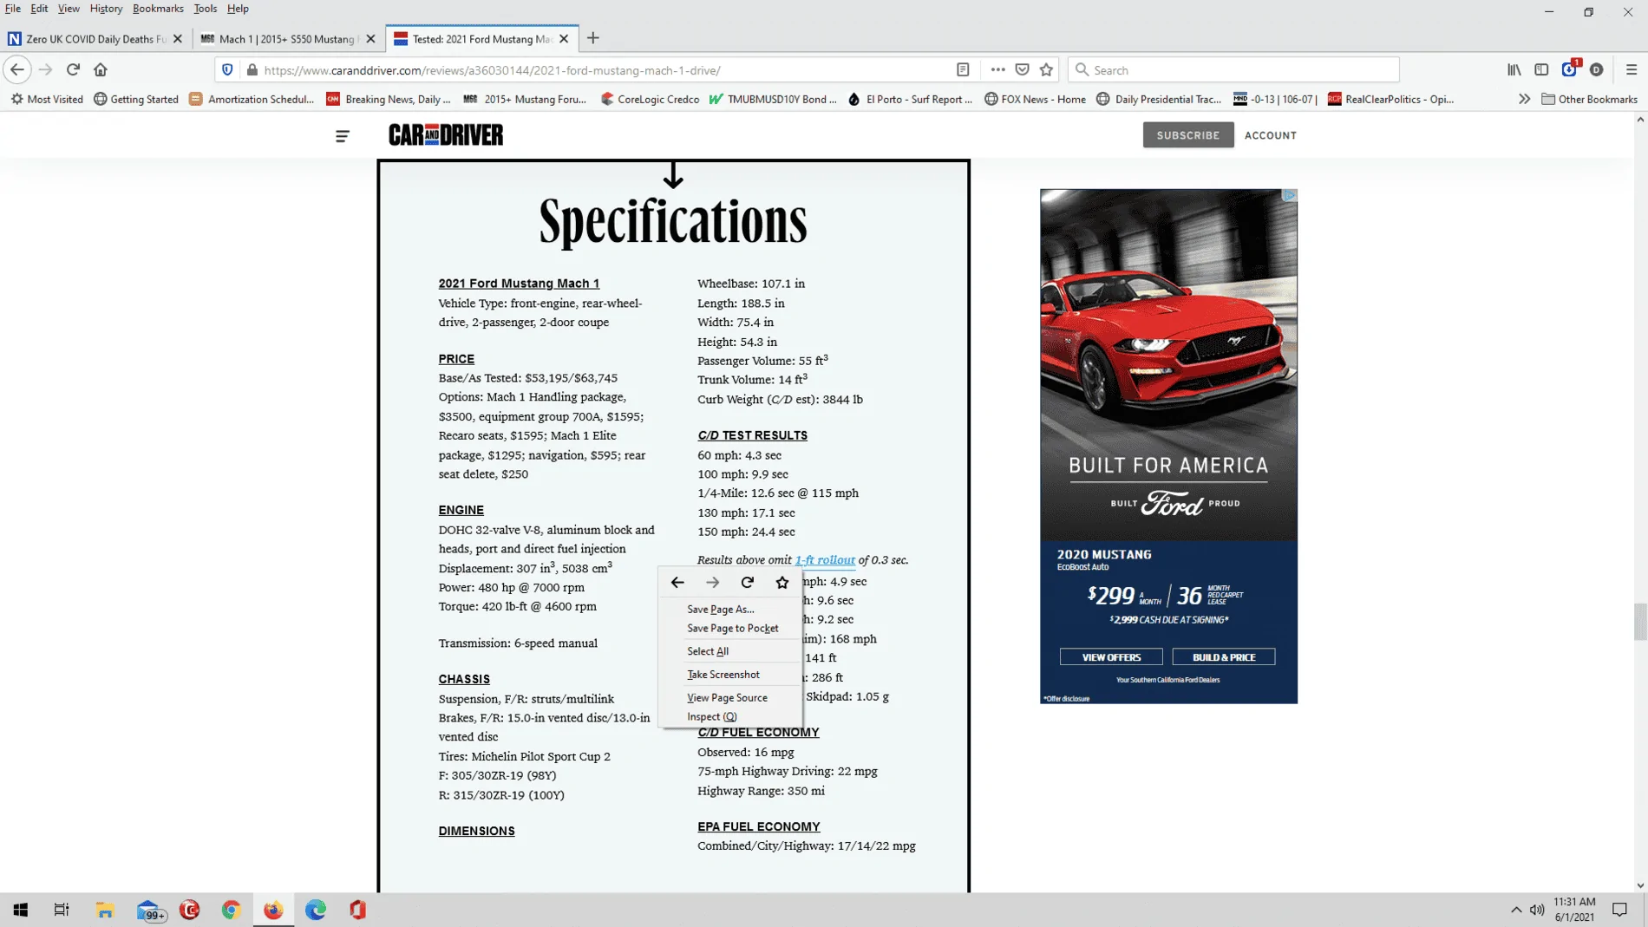Open FOX News - Home bookmark
The height and width of the screenshot is (927, 1648).
(x=1035, y=99)
